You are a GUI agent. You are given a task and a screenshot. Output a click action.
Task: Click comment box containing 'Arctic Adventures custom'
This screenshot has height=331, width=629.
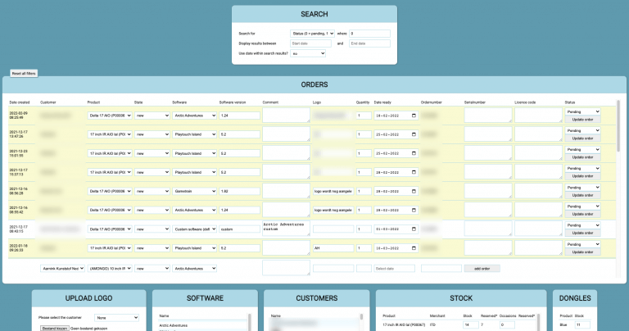pos(285,229)
